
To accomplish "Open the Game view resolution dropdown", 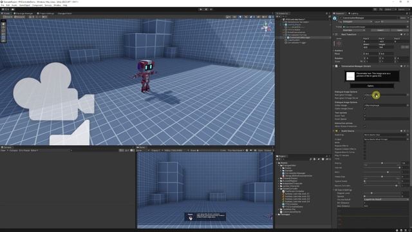I will pyautogui.click(x=176, y=150).
